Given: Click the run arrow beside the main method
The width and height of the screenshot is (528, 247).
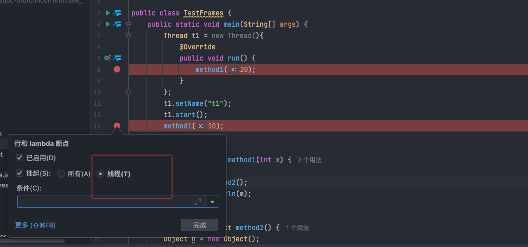Looking at the screenshot, I should [x=108, y=24].
